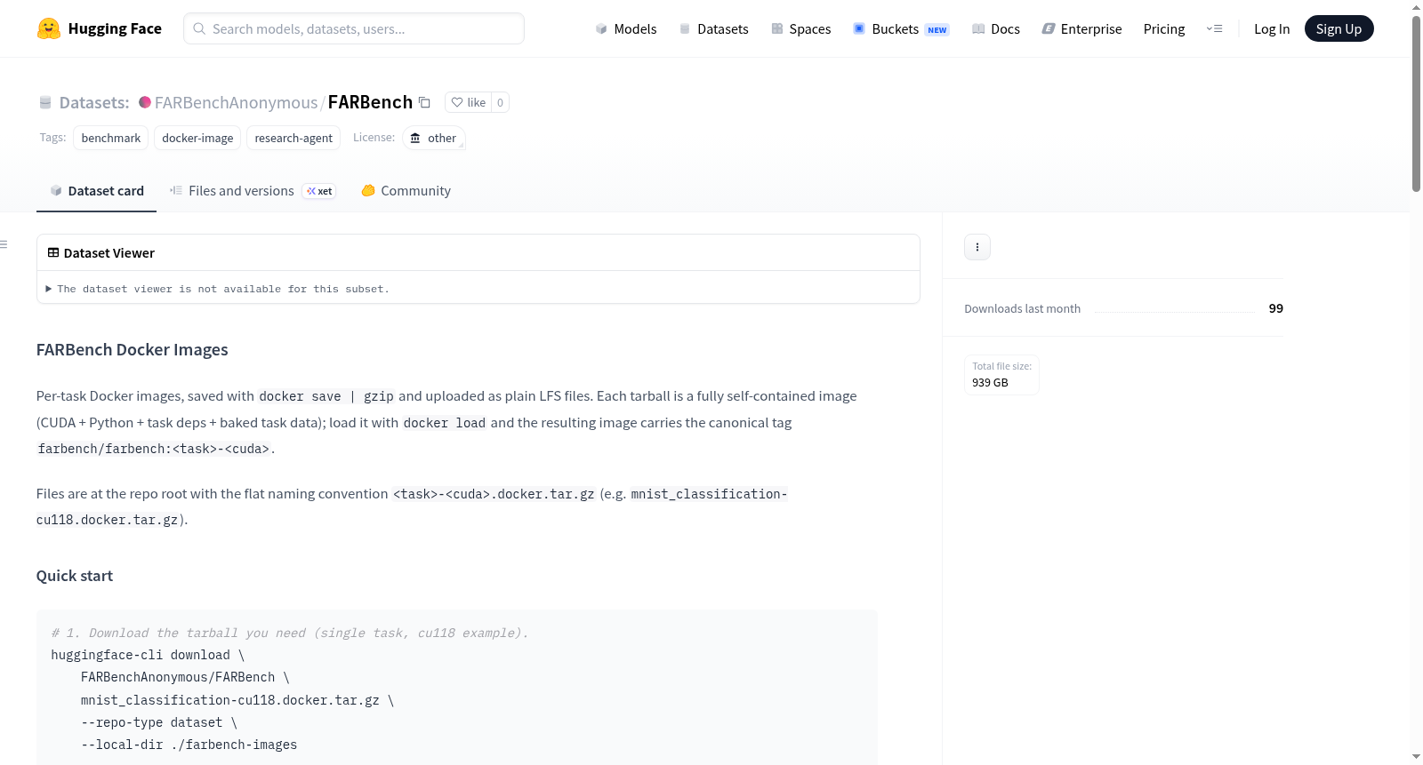Click the Quick start heading

coord(75,576)
